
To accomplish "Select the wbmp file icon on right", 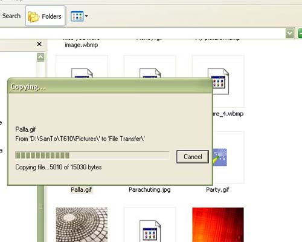I will [218, 81].
